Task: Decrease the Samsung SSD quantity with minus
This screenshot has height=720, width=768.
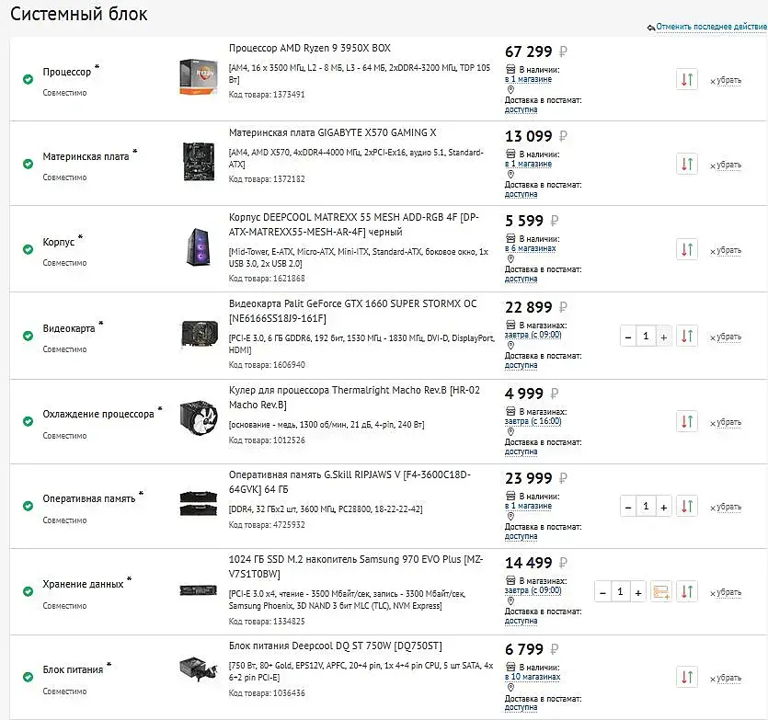Action: pyautogui.click(x=603, y=592)
